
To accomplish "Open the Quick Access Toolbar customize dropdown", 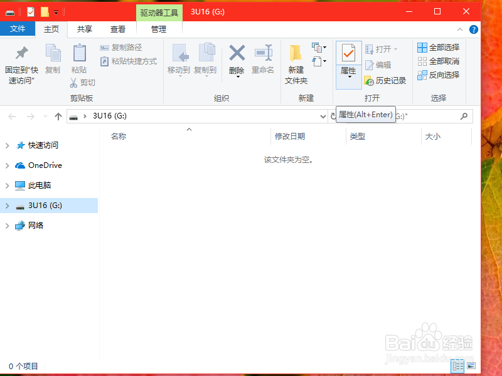I will tap(56, 11).
